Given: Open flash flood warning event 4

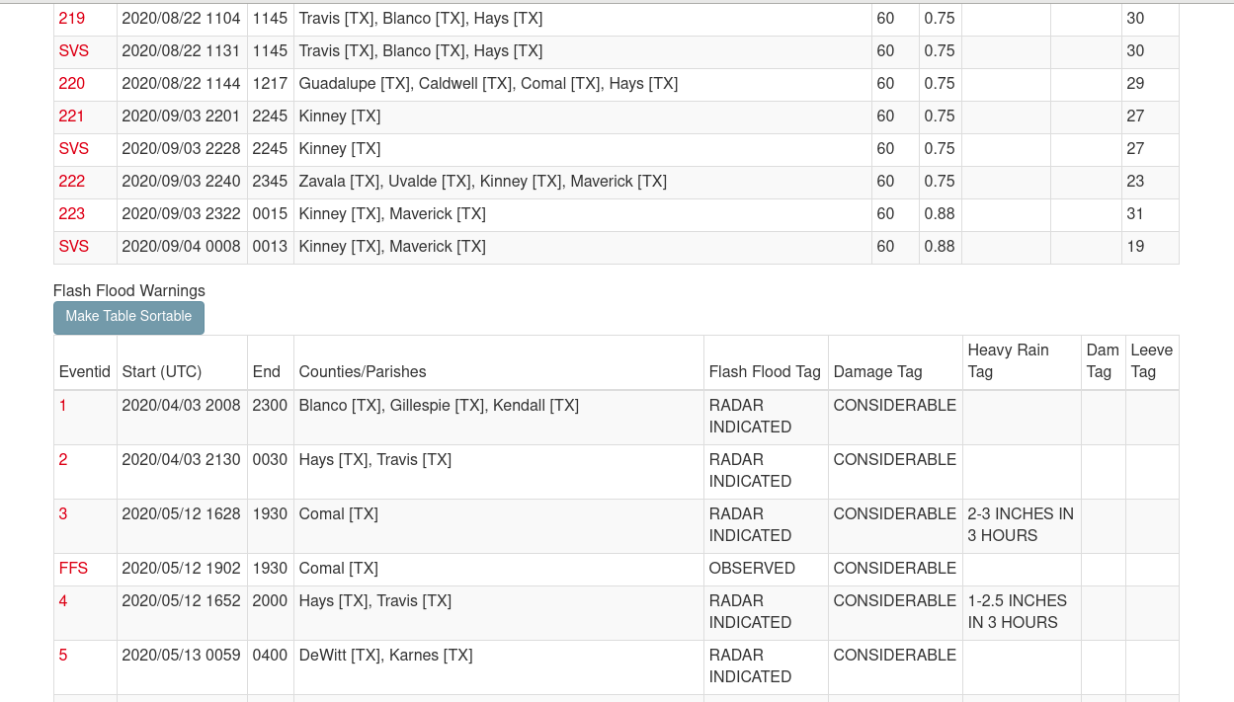Looking at the screenshot, I should 63,601.
